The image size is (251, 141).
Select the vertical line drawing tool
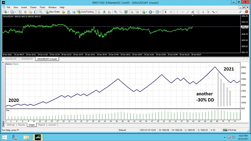click(x=177, y=12)
